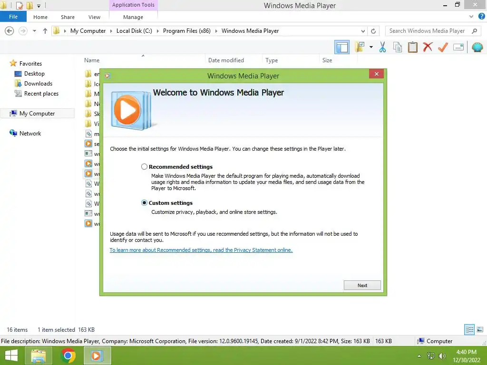Click Program Files (x86) in the breadcrumb
The height and width of the screenshot is (365, 487).
coord(186,31)
